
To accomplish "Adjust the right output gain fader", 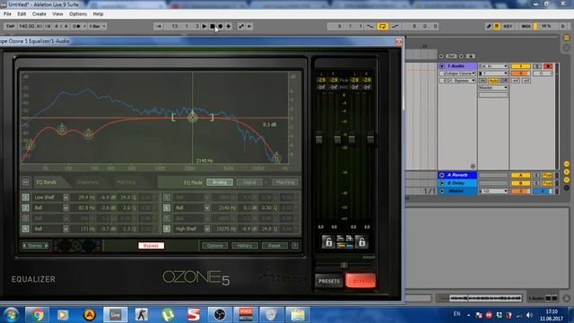I will click(x=370, y=139).
